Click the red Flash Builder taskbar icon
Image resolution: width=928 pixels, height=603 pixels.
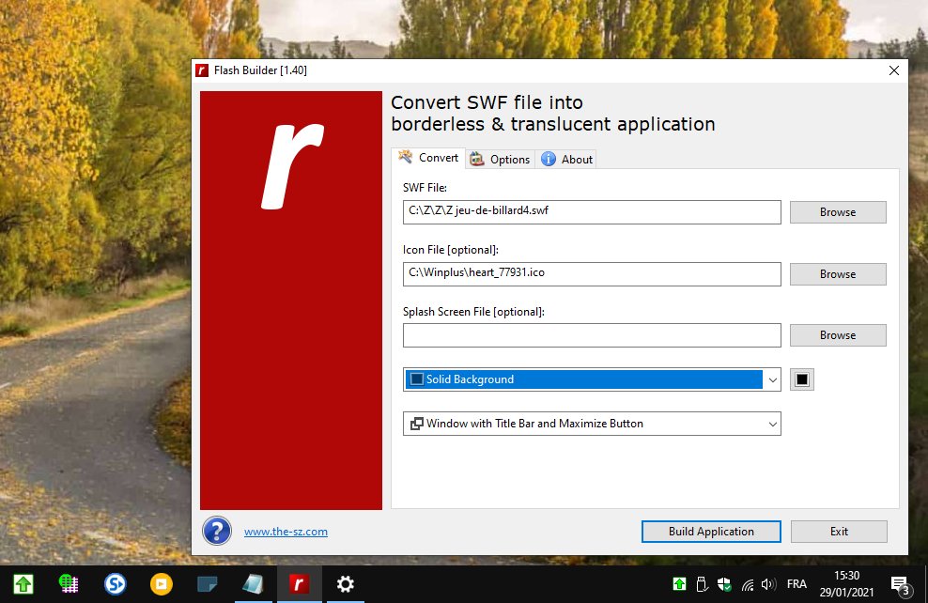299,584
